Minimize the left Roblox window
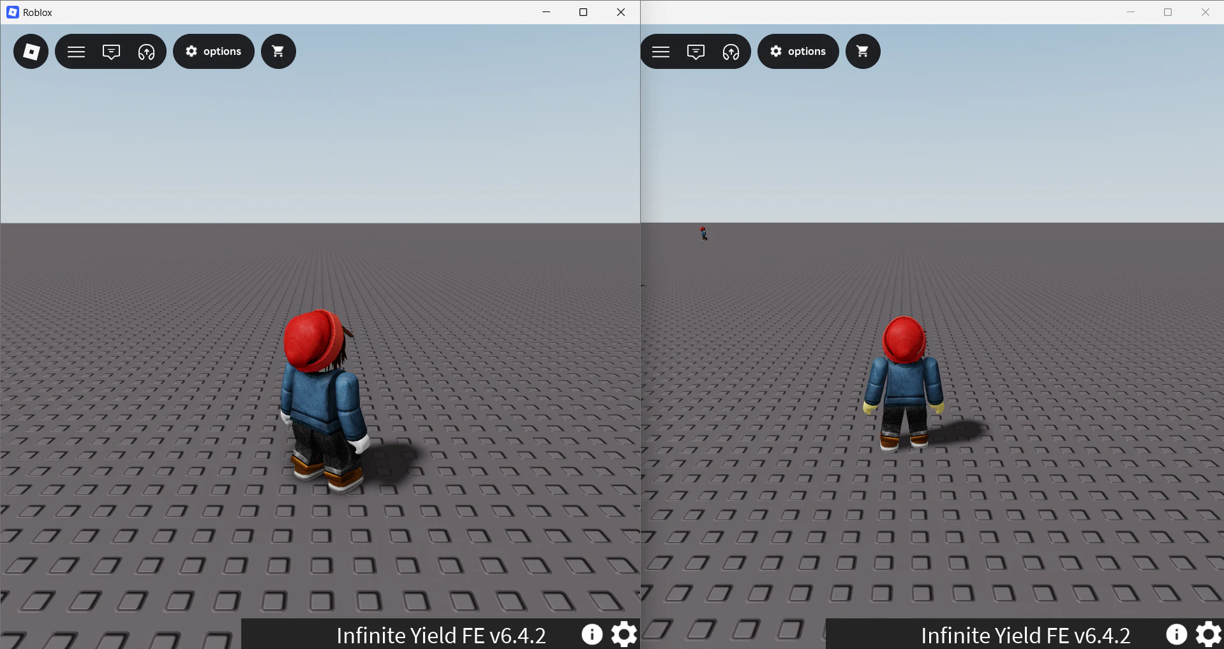 pos(546,12)
